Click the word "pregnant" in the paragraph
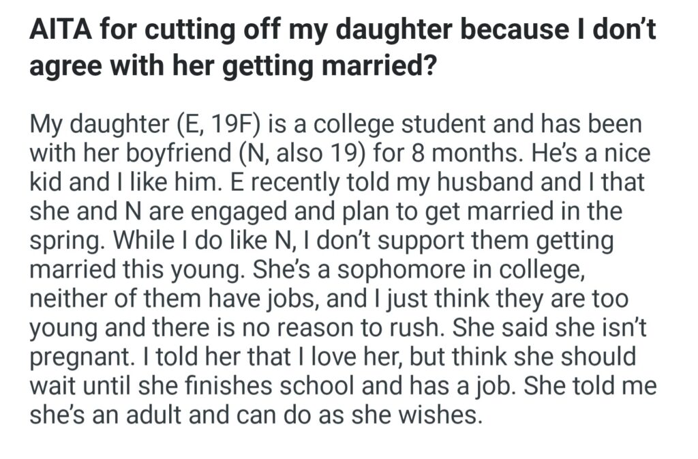 78,356
